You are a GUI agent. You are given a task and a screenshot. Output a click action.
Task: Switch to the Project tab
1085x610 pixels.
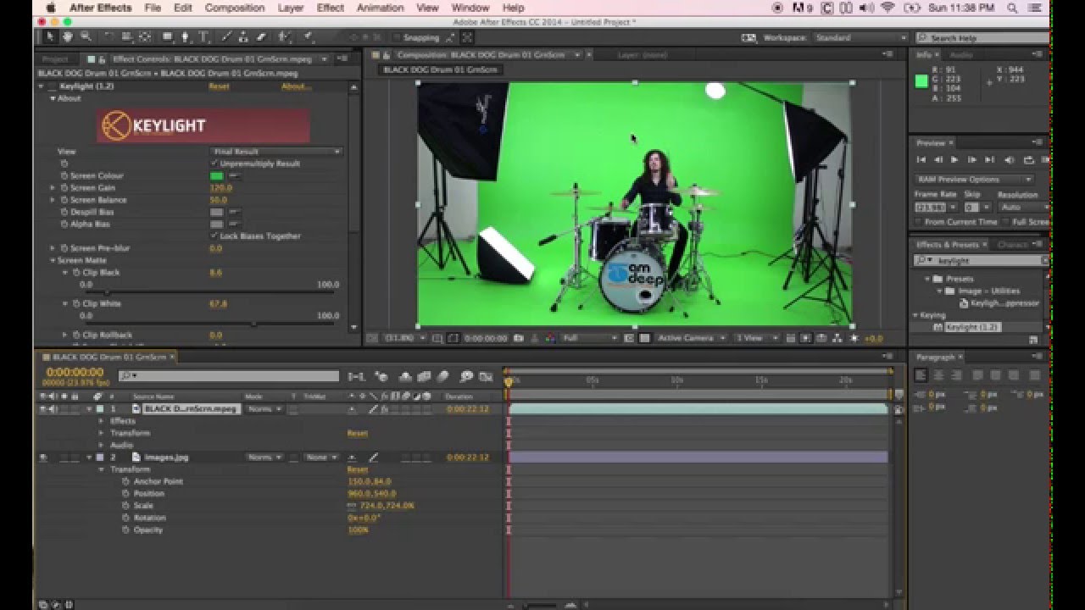click(55, 59)
